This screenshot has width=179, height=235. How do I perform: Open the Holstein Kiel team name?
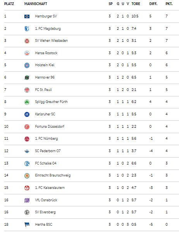45,65
